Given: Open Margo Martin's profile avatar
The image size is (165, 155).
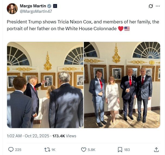Looking at the screenshot, I should (12, 9).
